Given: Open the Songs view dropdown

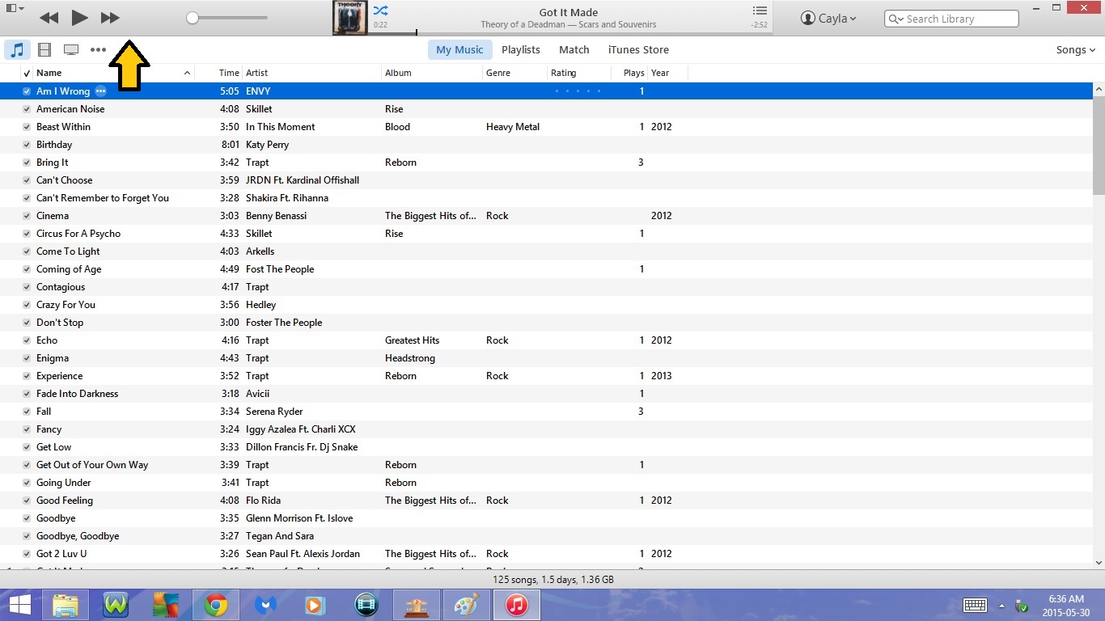Looking at the screenshot, I should click(x=1075, y=50).
